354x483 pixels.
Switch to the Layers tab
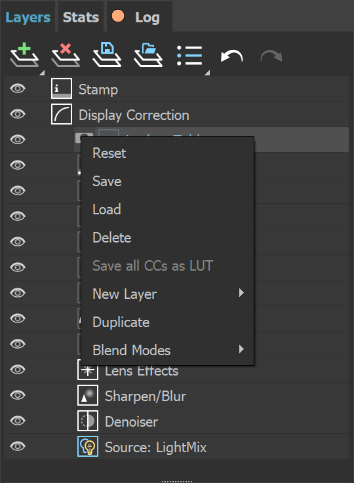28,17
